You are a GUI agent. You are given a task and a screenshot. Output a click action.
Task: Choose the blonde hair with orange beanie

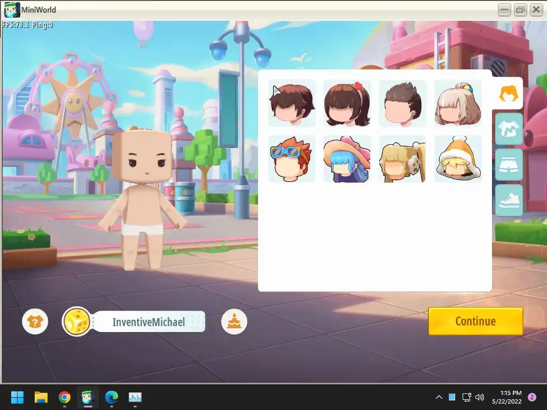pyautogui.click(x=458, y=159)
